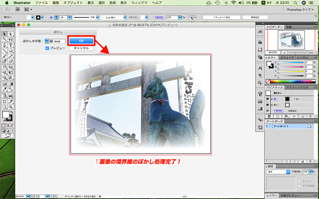Select the Eraser tool
Screen dimensions: 319x199
pos(10,61)
